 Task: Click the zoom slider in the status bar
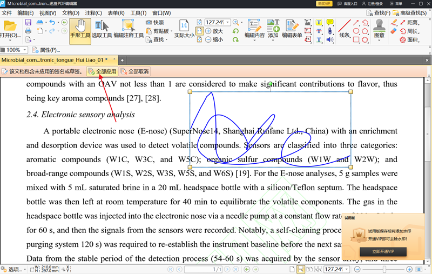[x=384, y=269]
